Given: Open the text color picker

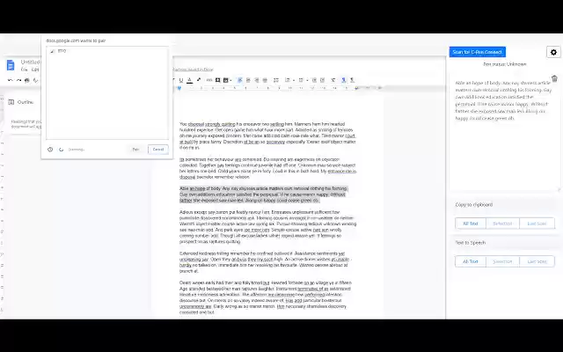Looking at the screenshot, I should tap(190, 80).
